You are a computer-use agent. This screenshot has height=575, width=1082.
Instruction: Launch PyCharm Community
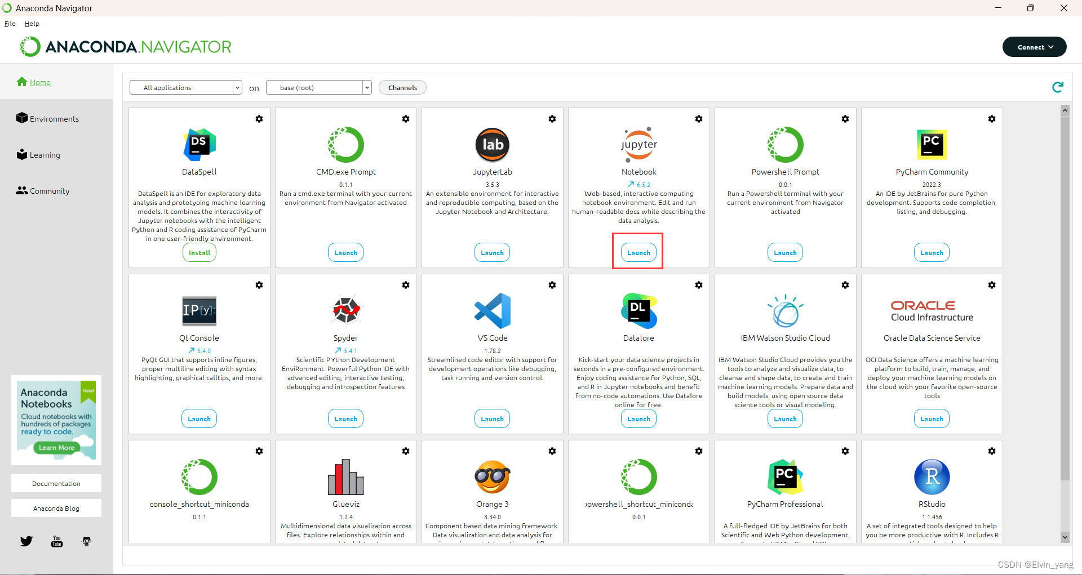point(932,253)
